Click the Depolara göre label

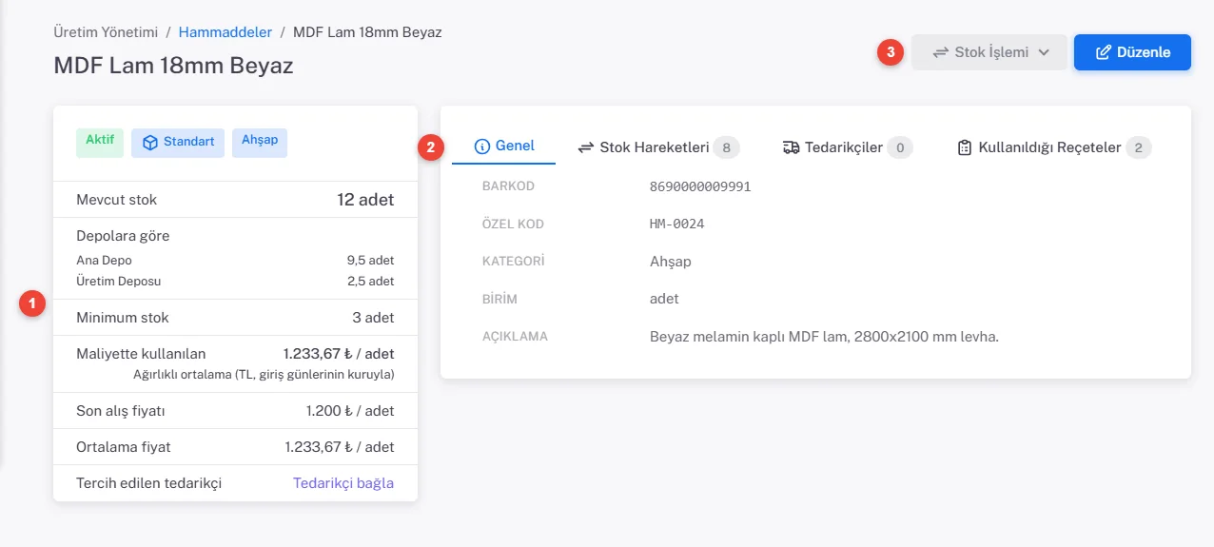123,236
